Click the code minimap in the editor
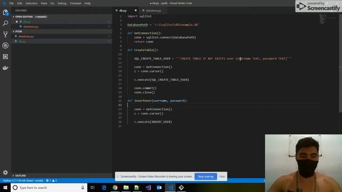The image size is (342, 192). pyautogui.click(x=328, y=20)
